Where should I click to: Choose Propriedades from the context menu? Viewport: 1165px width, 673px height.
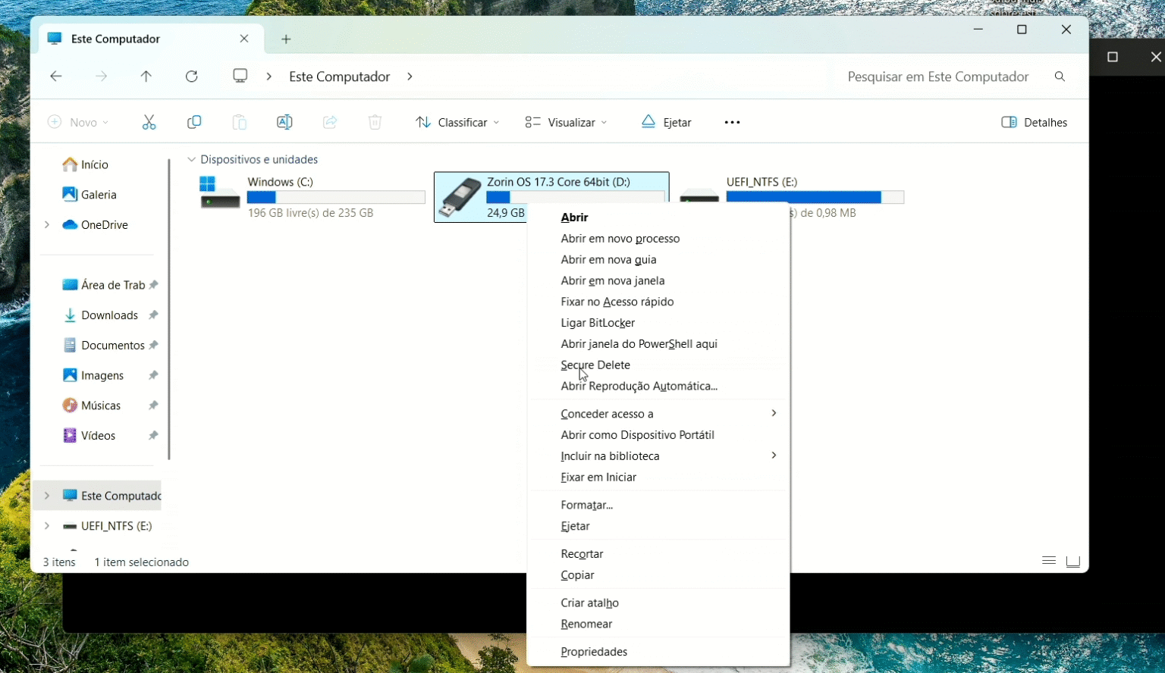click(x=594, y=652)
